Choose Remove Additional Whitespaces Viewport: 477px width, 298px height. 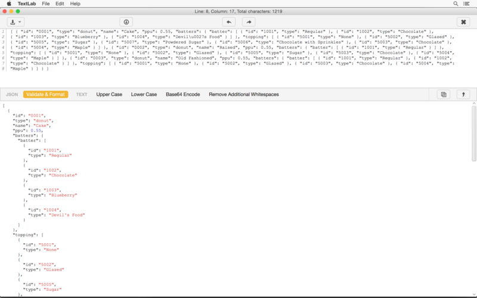(243, 94)
